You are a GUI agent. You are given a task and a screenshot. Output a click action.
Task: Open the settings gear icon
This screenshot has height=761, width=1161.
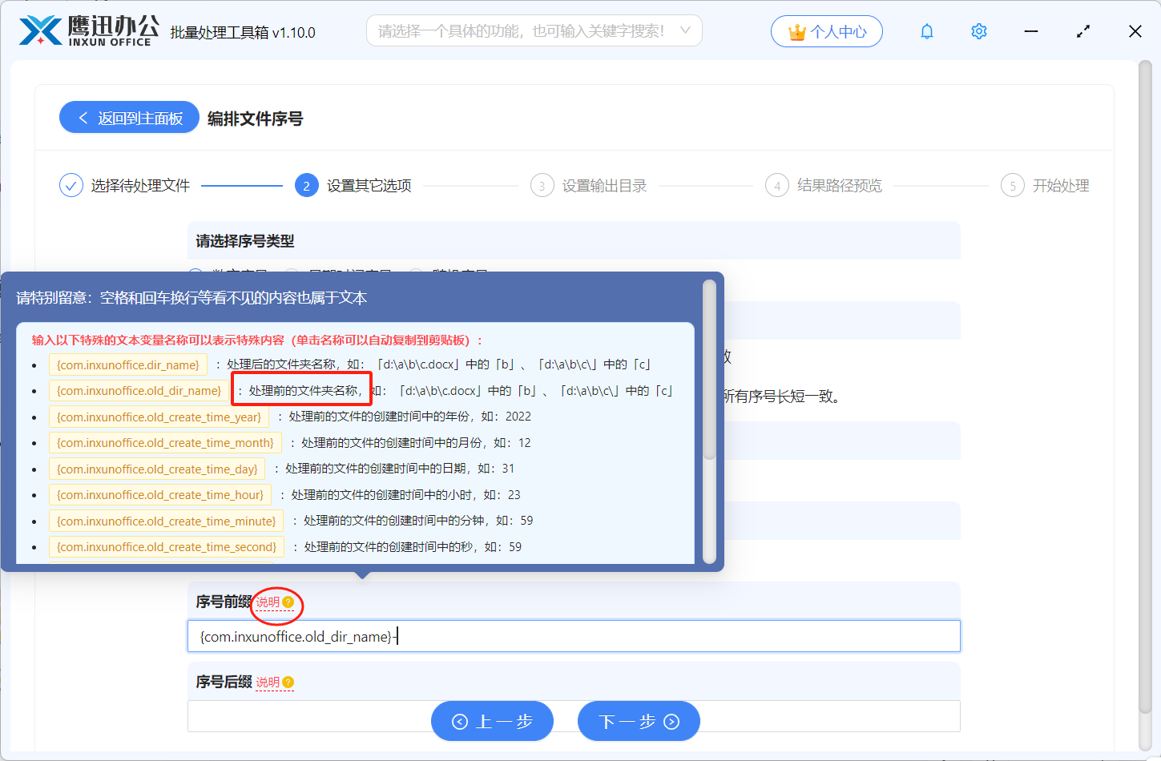coord(978,30)
